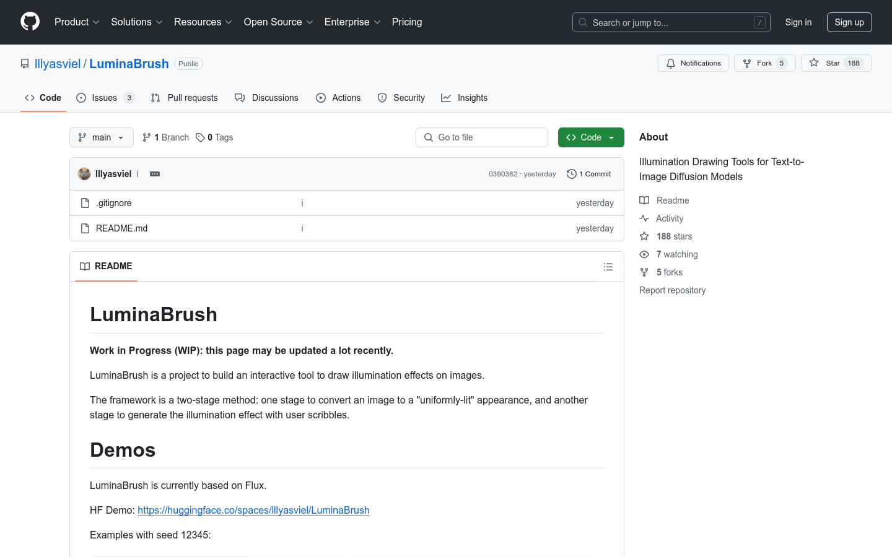
Task: Select the README tab in the file viewer
Action: pyautogui.click(x=106, y=266)
